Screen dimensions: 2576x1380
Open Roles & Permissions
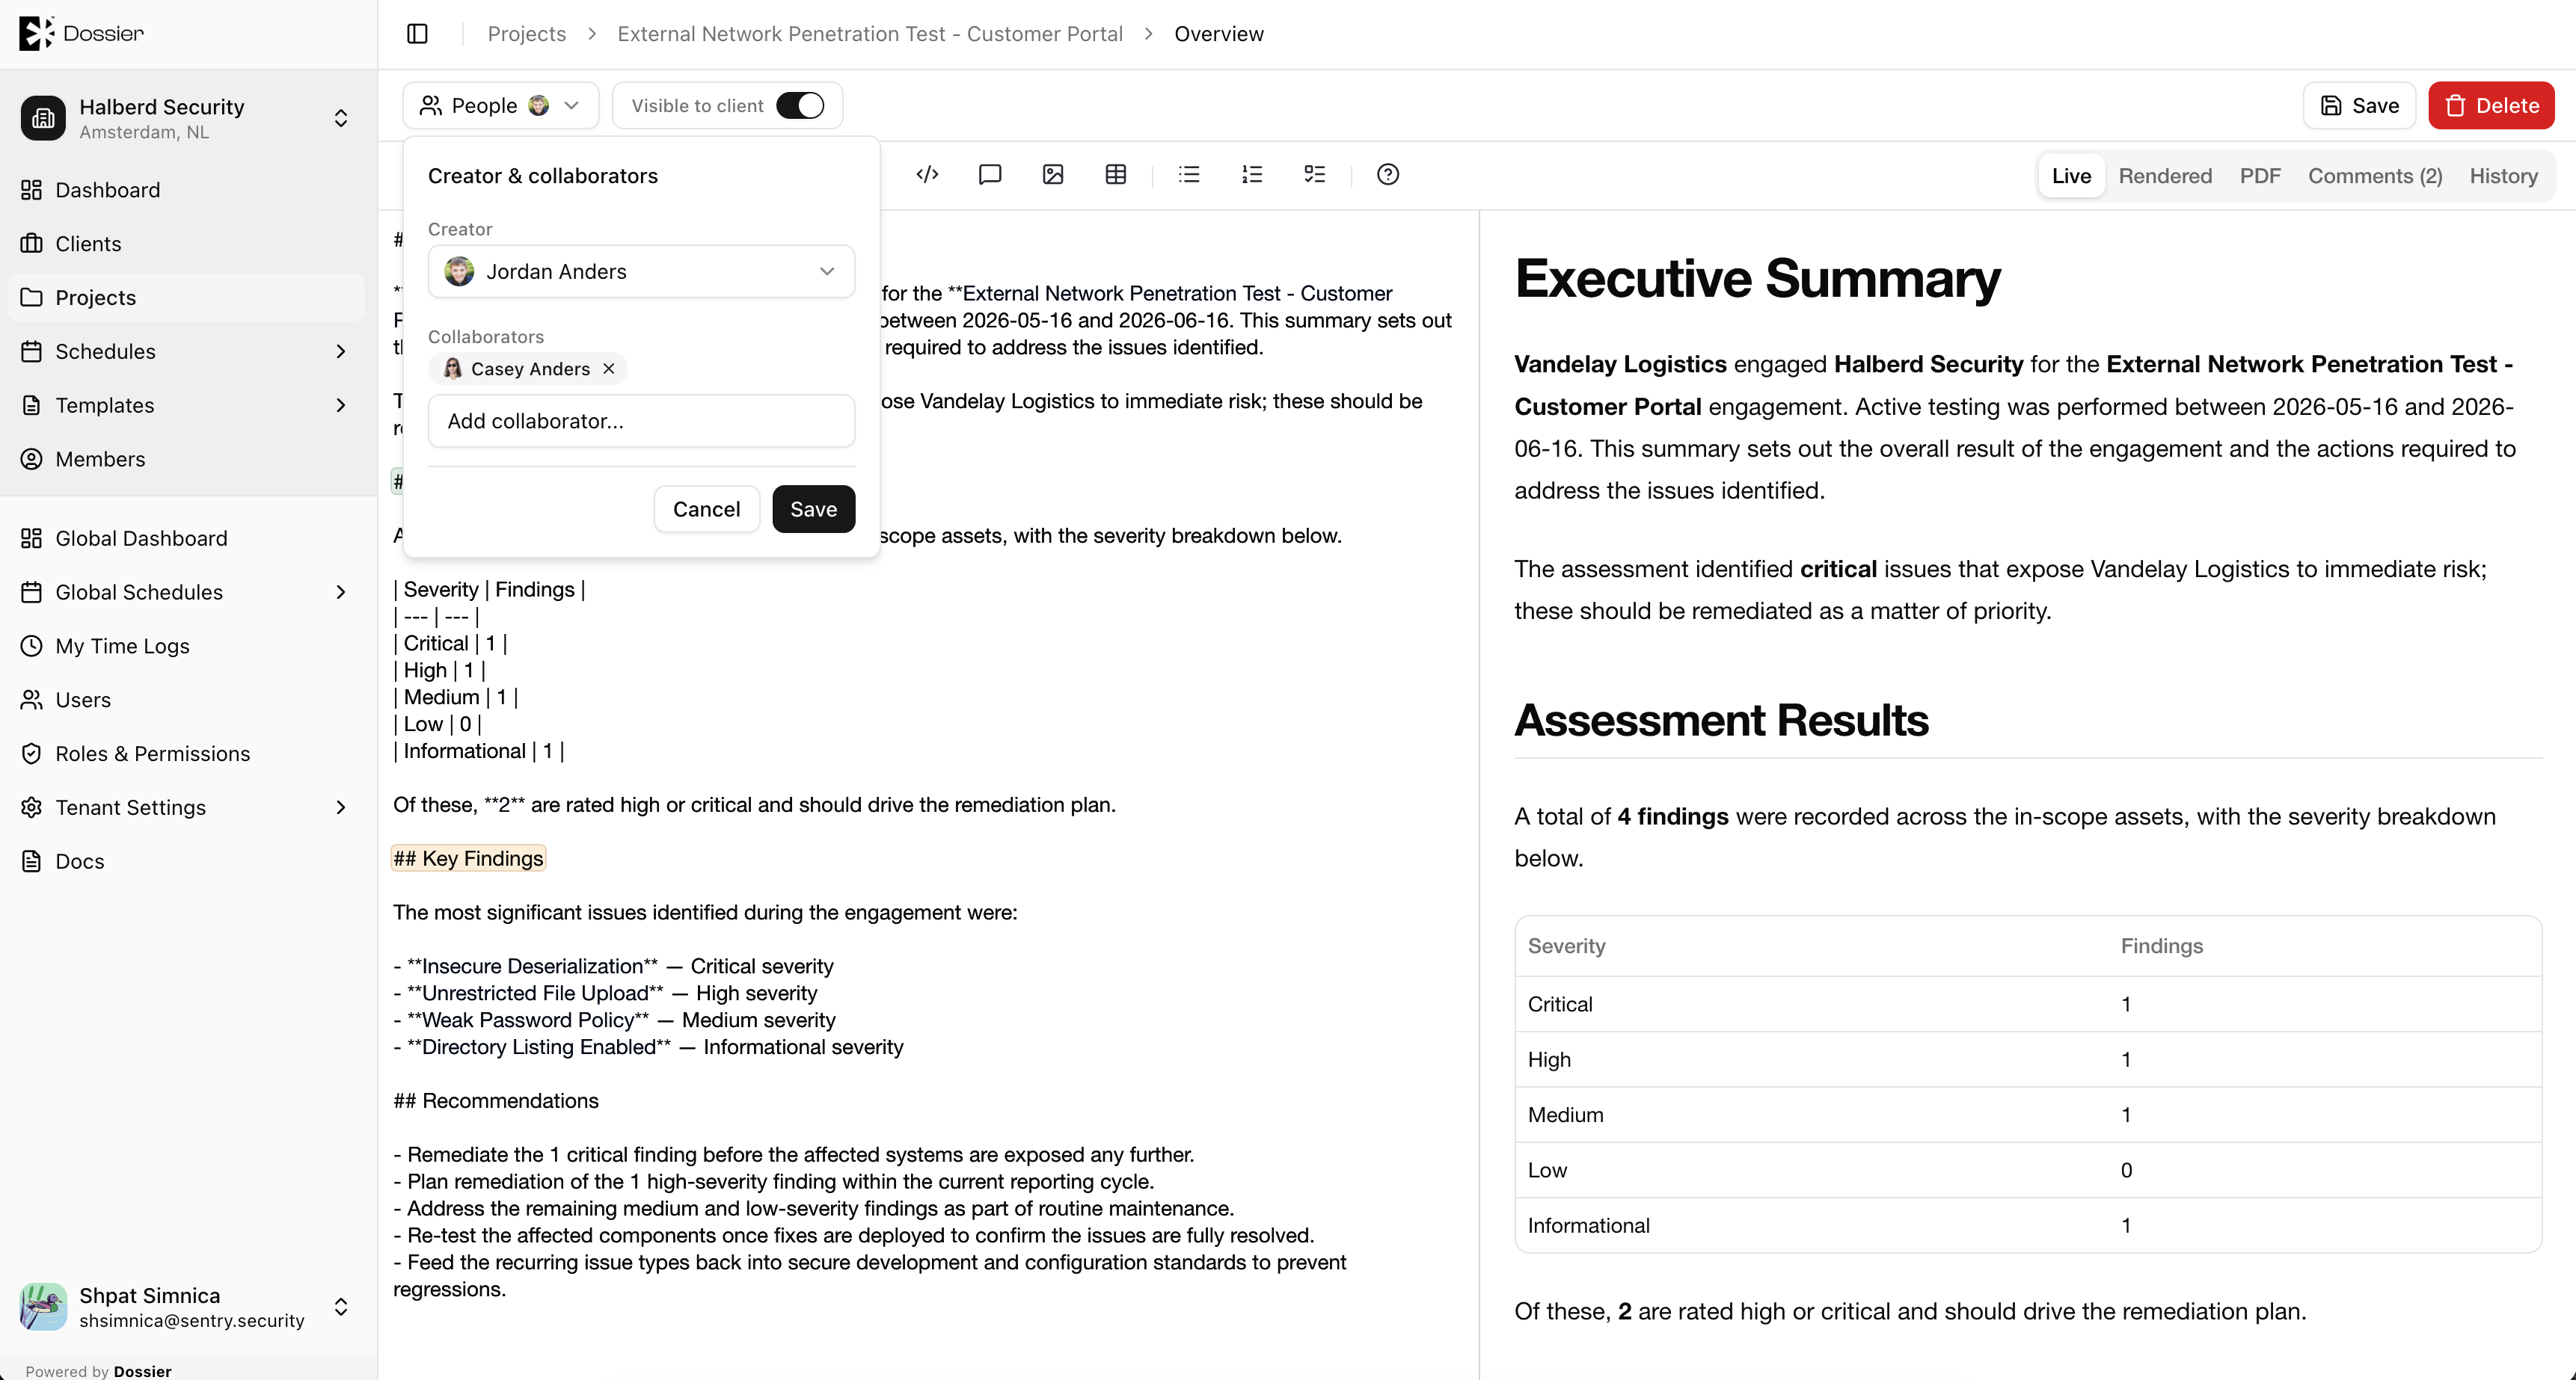186,754
